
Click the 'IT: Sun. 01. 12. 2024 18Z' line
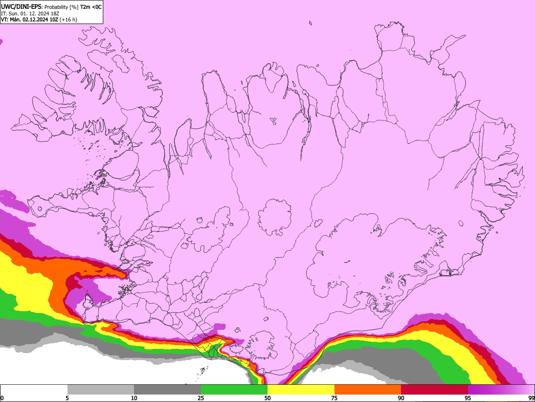30,14
